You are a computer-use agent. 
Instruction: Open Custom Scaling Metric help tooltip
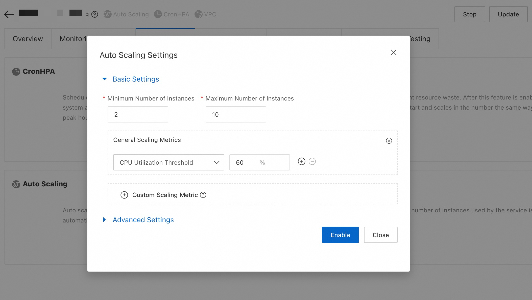[203, 195]
